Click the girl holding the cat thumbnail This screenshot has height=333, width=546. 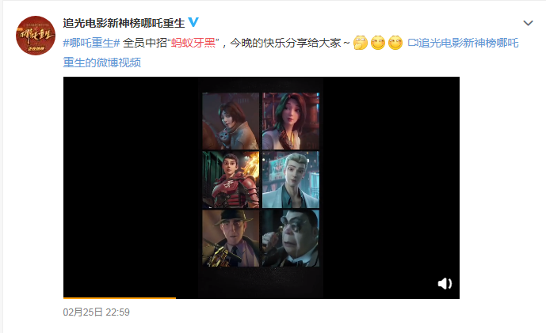coord(231,121)
